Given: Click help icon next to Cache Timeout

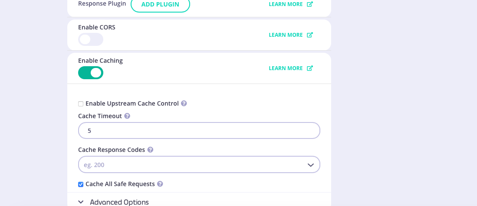Looking at the screenshot, I should pos(127,116).
